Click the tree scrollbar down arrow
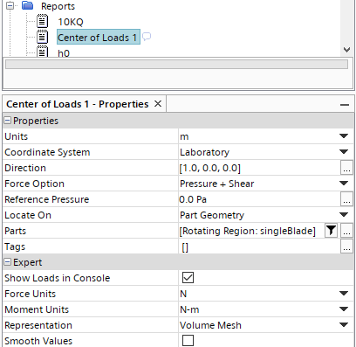 pos(346,50)
